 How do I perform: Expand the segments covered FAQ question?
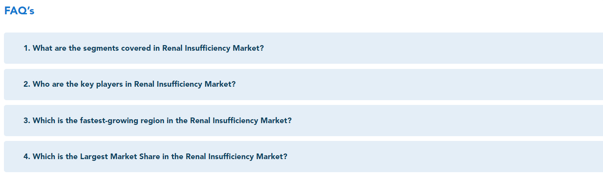click(303, 48)
